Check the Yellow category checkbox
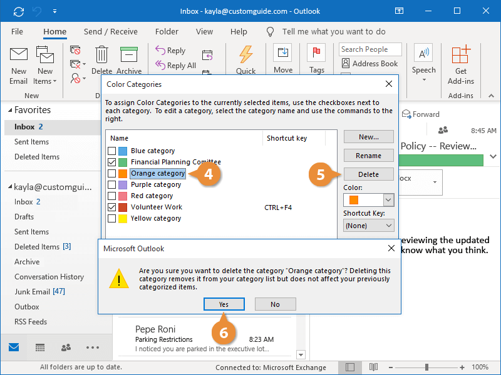Image resolution: width=501 pixels, height=375 pixels. 112,218
